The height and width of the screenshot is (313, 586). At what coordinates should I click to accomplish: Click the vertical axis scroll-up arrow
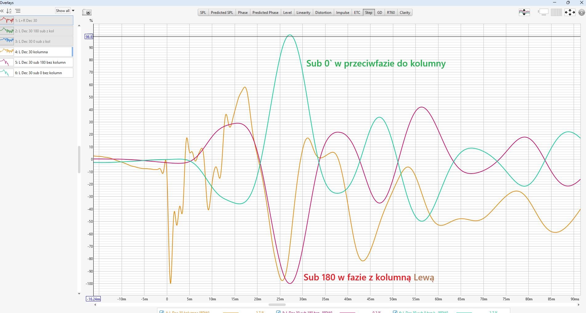click(x=79, y=26)
